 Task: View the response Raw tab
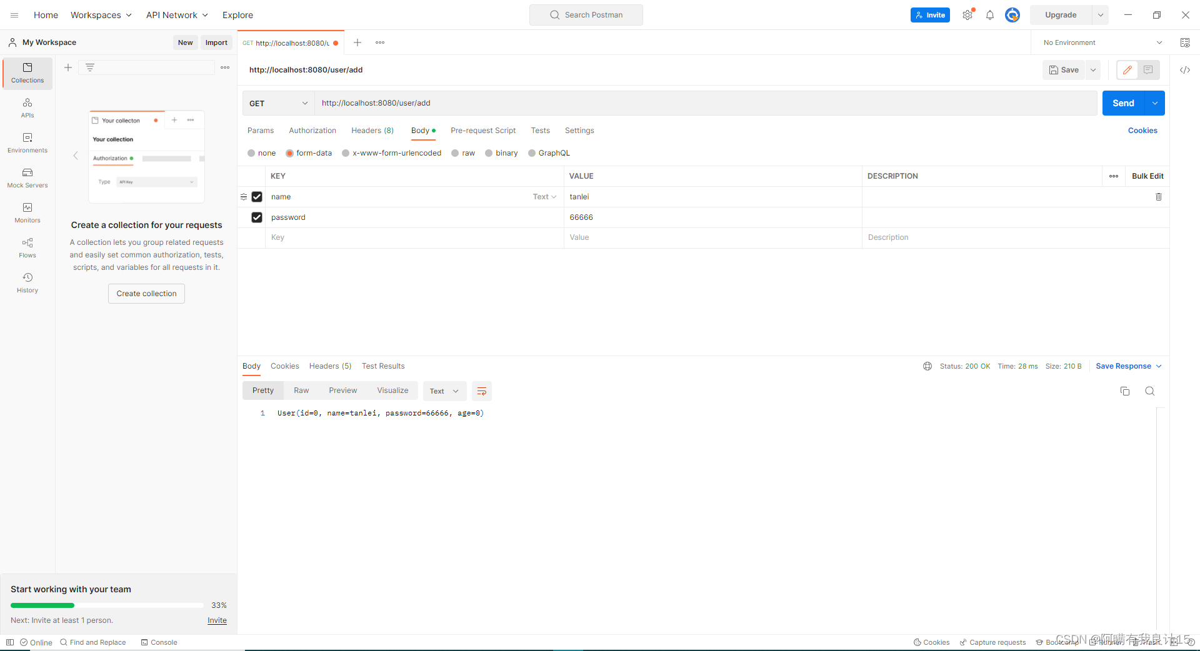(x=301, y=390)
